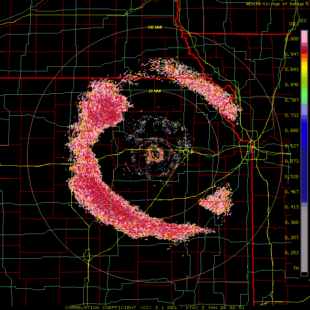The image size is (310, 310).
Task: Click the radar site center clutter
Action: [x=155, y=154]
